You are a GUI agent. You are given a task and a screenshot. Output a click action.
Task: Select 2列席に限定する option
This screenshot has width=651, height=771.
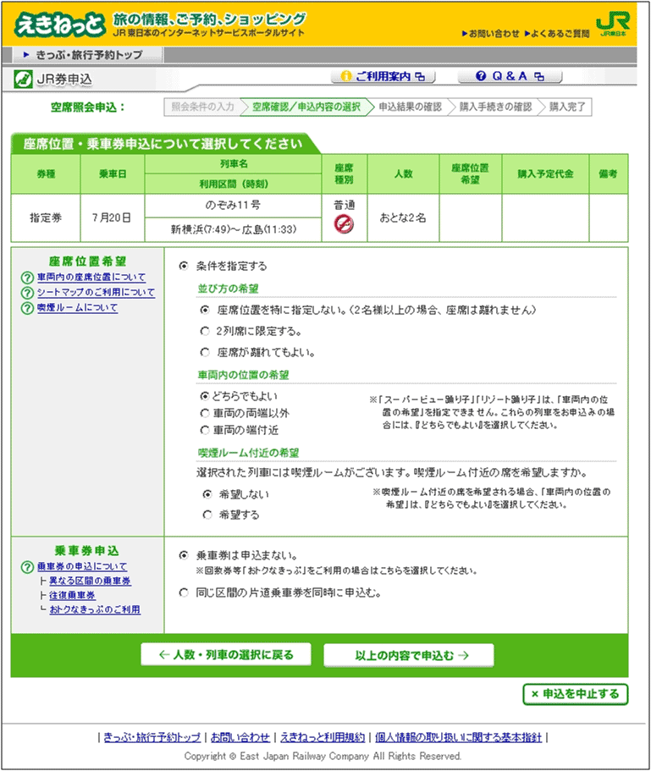pyautogui.click(x=205, y=332)
